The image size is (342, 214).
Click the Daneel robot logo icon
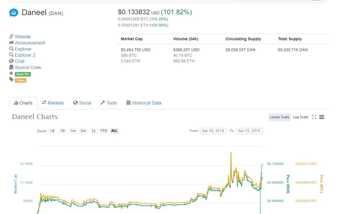tap(13, 13)
